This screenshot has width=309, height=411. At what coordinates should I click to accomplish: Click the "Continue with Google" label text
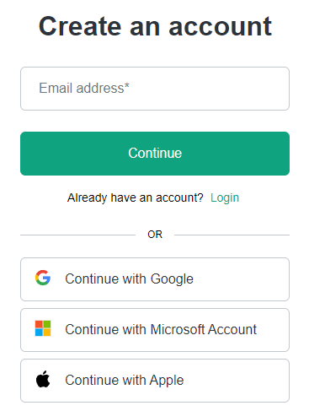[x=129, y=279]
